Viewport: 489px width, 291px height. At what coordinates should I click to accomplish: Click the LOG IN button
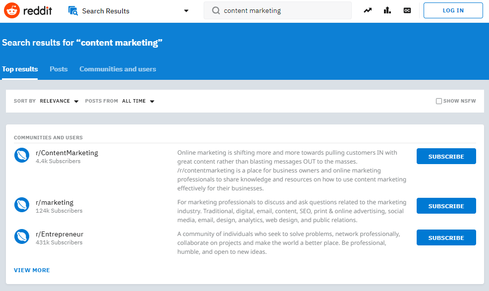click(453, 10)
